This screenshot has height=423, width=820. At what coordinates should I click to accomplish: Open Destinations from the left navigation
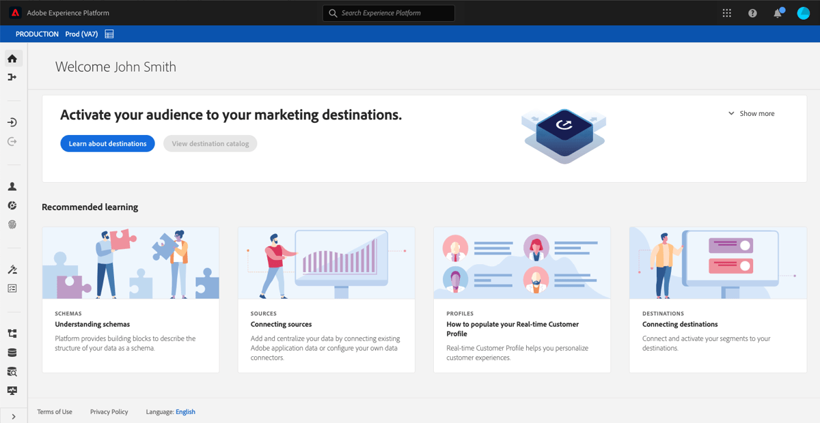(12, 141)
